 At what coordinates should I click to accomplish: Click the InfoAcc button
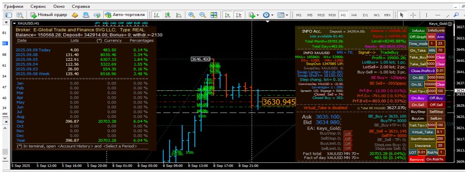pos(418,30)
